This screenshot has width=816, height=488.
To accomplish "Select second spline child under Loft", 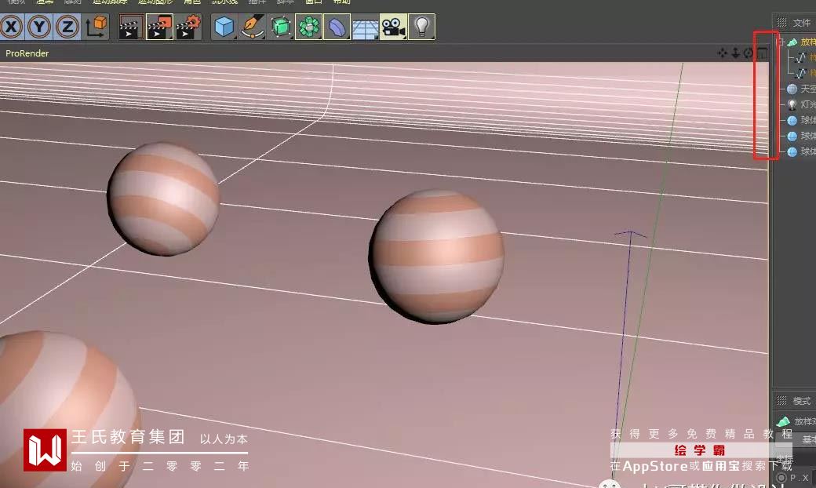I will (x=800, y=73).
